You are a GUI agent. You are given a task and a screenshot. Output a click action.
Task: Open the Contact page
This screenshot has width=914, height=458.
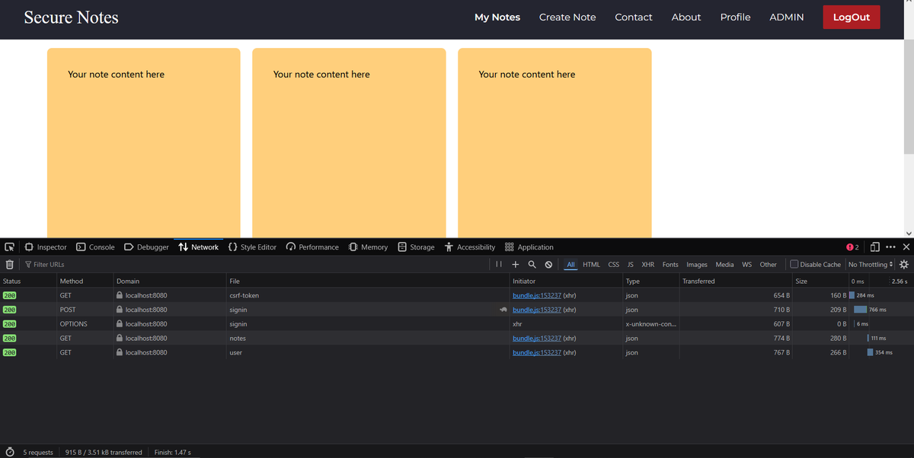tap(634, 17)
